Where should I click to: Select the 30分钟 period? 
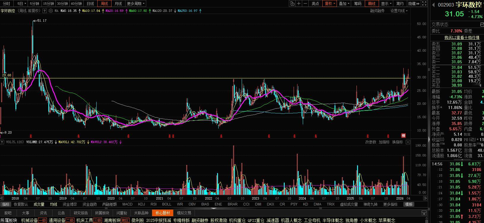coord(62,4)
